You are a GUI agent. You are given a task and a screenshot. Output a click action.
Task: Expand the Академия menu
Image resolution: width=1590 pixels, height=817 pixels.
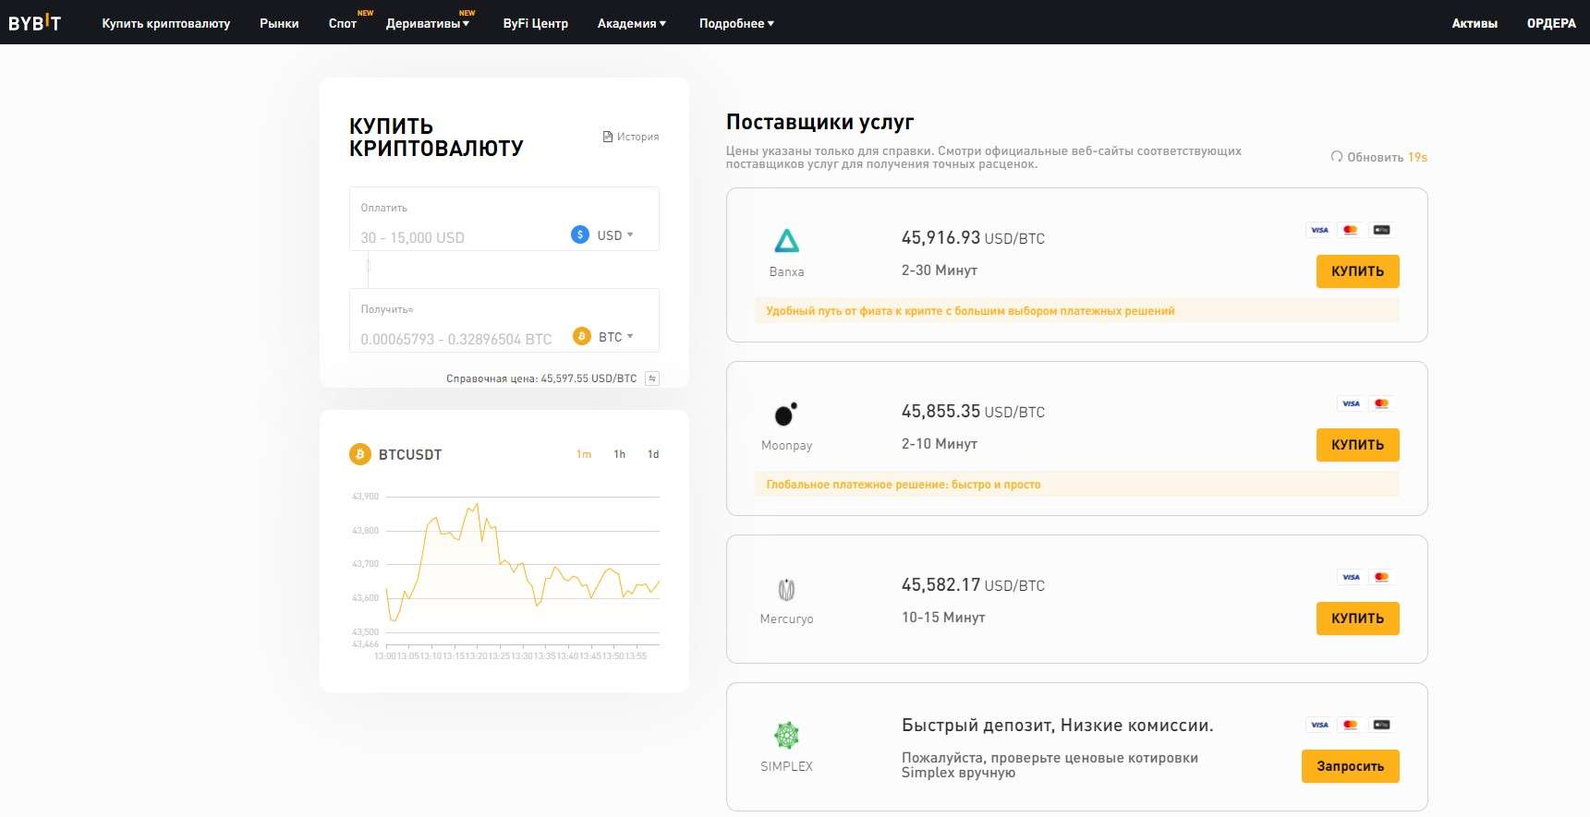coord(631,23)
